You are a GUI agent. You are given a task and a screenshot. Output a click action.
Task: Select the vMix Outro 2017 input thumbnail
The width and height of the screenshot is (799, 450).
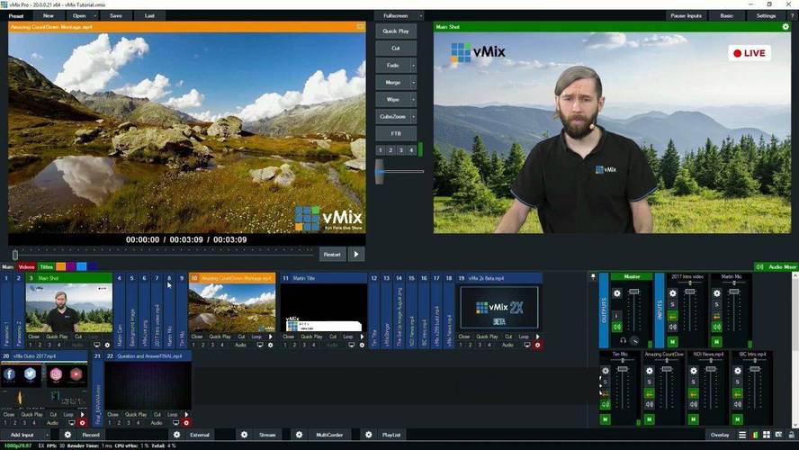(x=44, y=385)
